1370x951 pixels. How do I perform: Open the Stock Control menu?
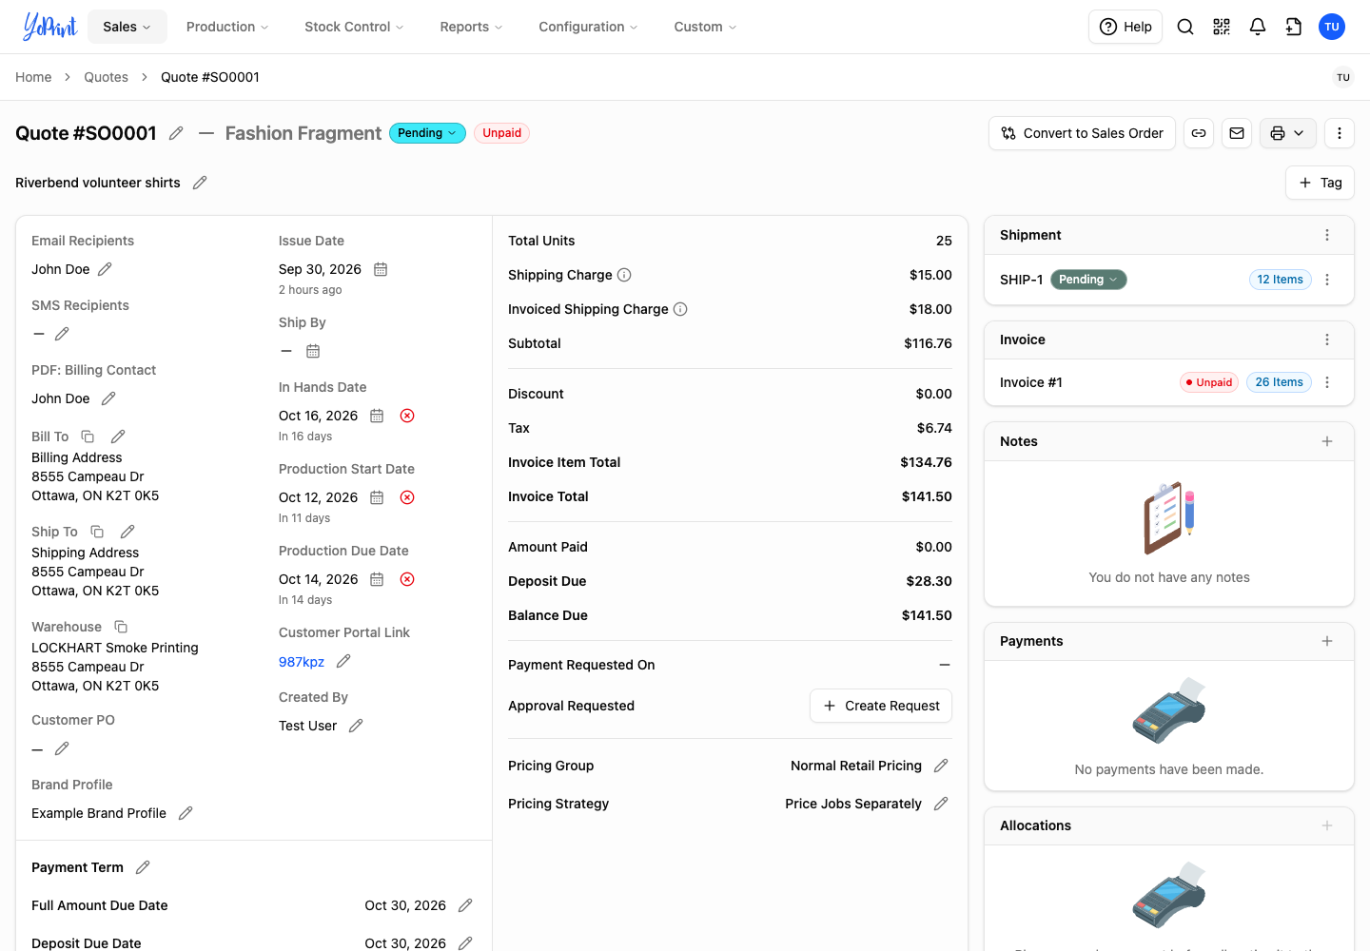[x=354, y=27]
